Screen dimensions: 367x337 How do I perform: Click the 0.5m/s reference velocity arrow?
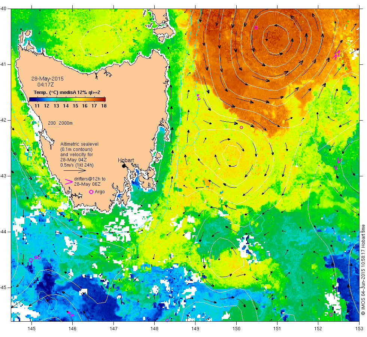[x=75, y=171]
